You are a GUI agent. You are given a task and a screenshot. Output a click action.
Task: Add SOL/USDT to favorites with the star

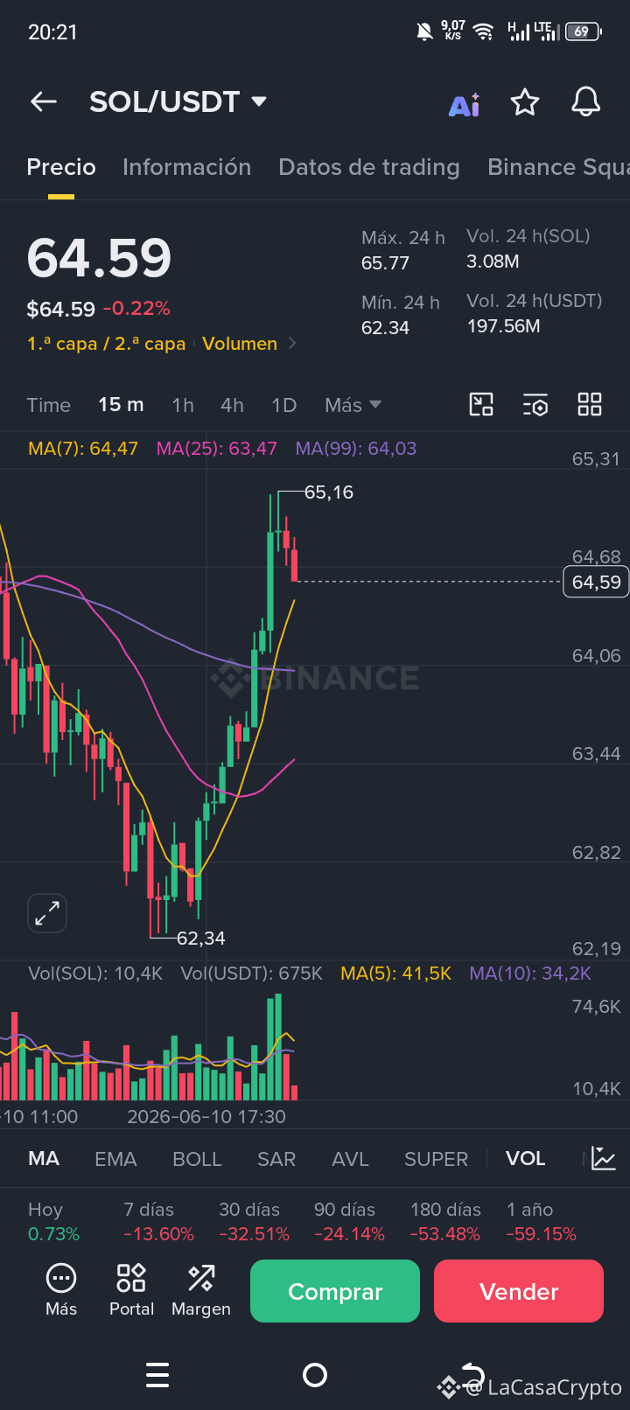point(525,102)
